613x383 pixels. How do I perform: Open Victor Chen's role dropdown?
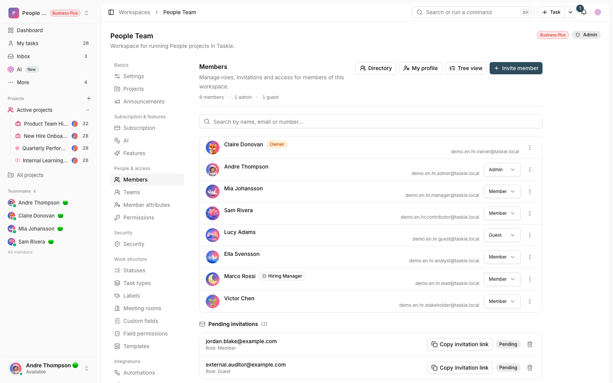(502, 301)
